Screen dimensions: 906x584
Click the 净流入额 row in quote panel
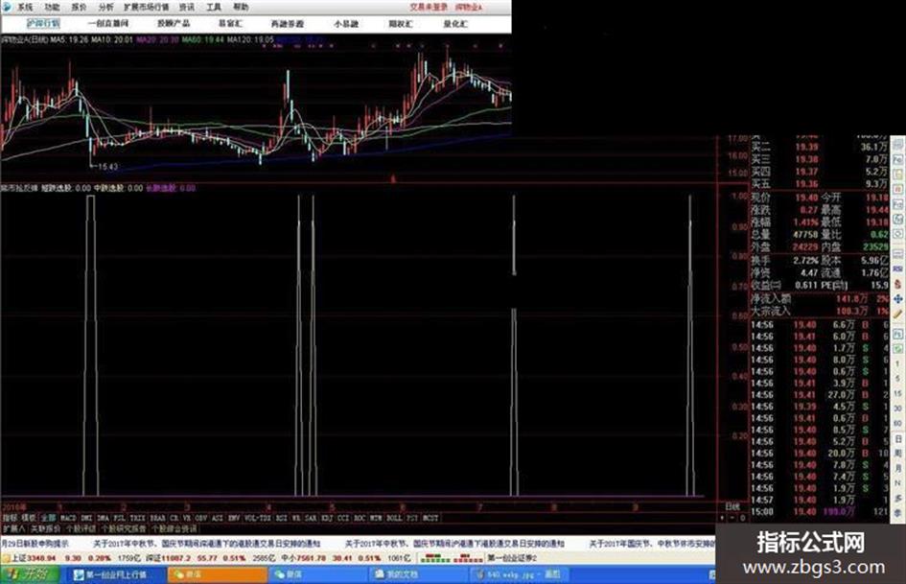pos(820,299)
